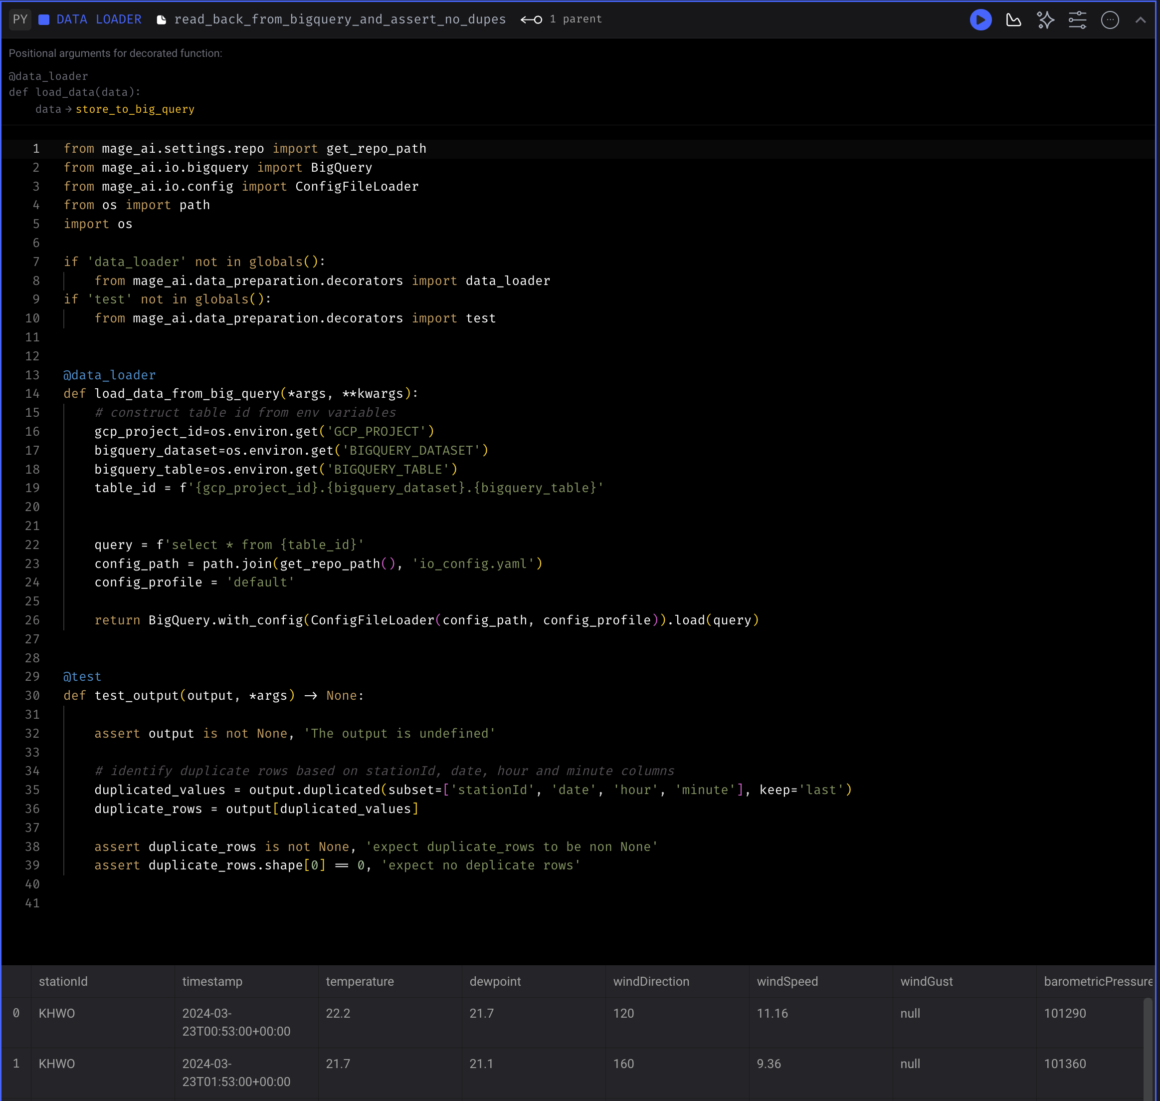1160x1101 pixels.
Task: Click the windDirection value 160
Action: [x=623, y=1064]
